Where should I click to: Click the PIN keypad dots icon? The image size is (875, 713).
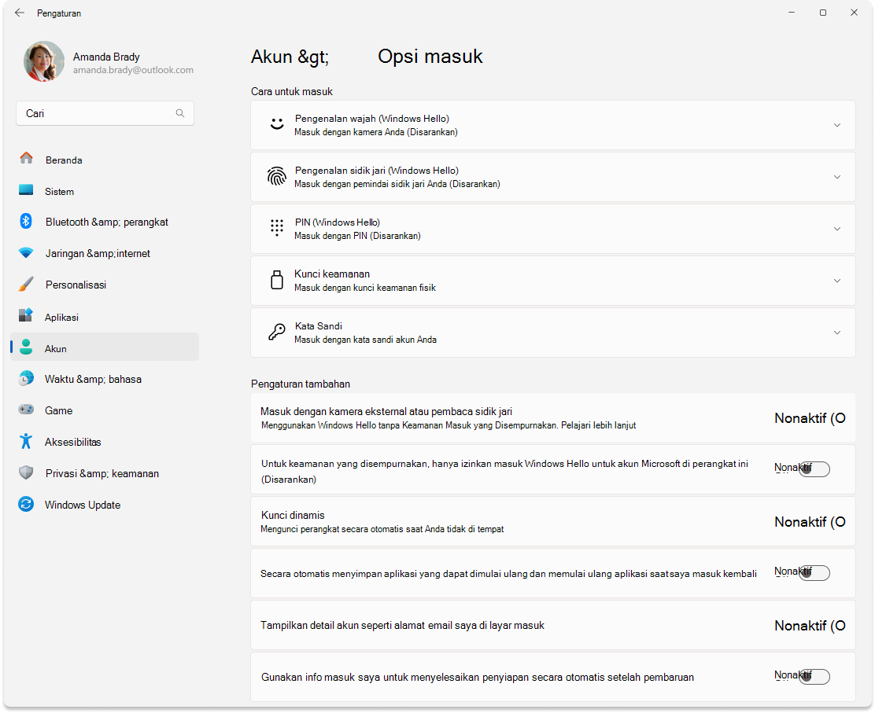coord(277,227)
